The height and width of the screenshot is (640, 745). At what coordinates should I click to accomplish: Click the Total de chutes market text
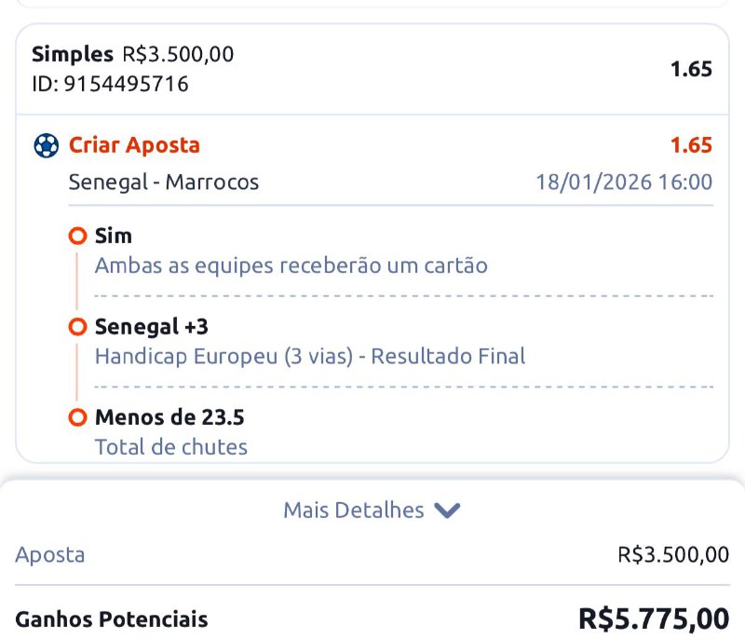click(171, 447)
